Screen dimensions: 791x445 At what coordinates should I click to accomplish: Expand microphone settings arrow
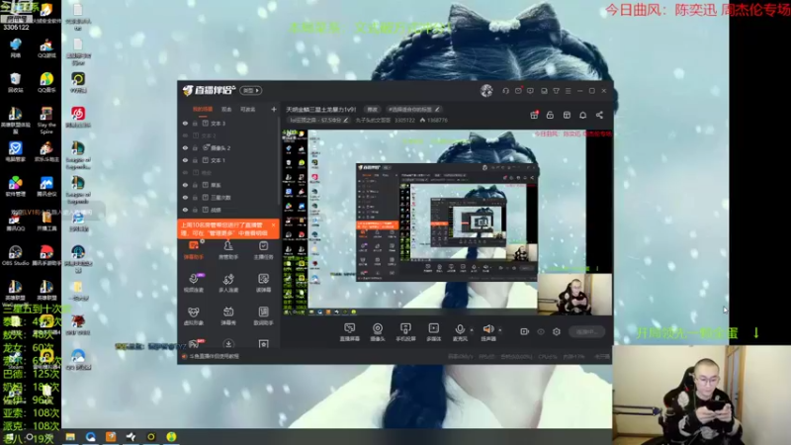(x=473, y=330)
